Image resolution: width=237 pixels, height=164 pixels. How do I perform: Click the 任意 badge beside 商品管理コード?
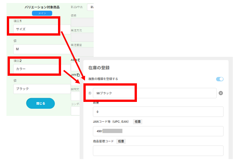(121, 141)
